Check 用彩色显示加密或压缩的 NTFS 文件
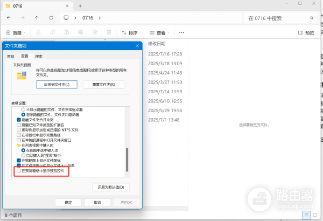Screen dimensions: 323x221 pos(19,130)
